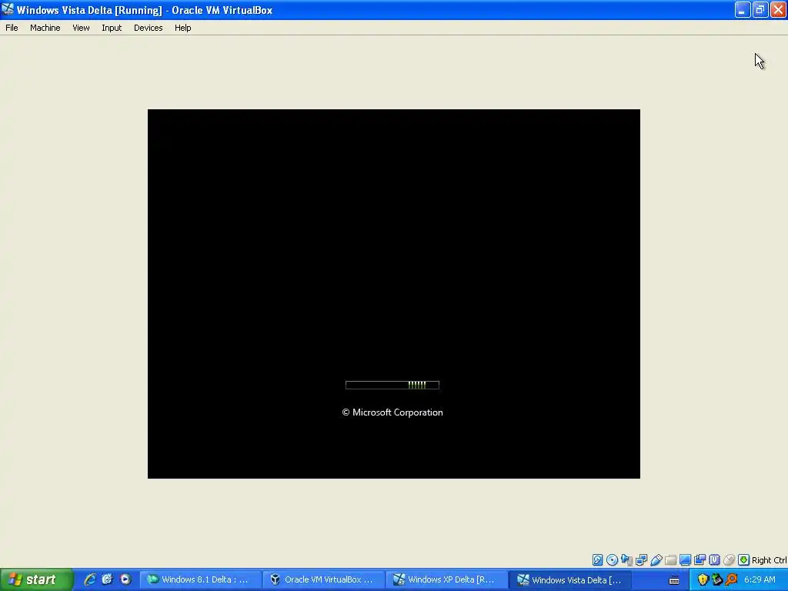Click Windows Vista Delta taskbar button
The height and width of the screenshot is (591, 788).
(x=570, y=579)
